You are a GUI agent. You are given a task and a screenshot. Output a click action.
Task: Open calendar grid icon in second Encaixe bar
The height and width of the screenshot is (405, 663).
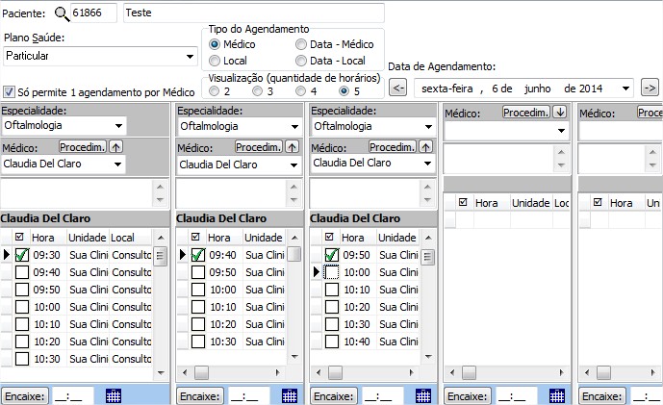pyautogui.click(x=289, y=395)
